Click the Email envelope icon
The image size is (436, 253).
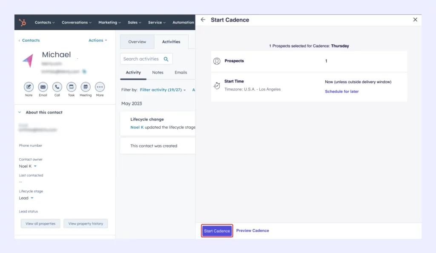[x=43, y=87]
